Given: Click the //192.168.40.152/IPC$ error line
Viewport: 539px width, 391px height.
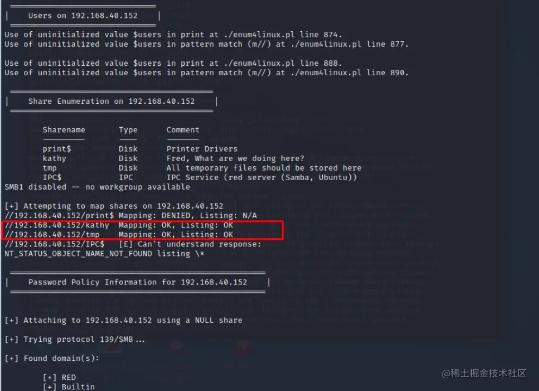Looking at the screenshot, I should pos(132,244).
